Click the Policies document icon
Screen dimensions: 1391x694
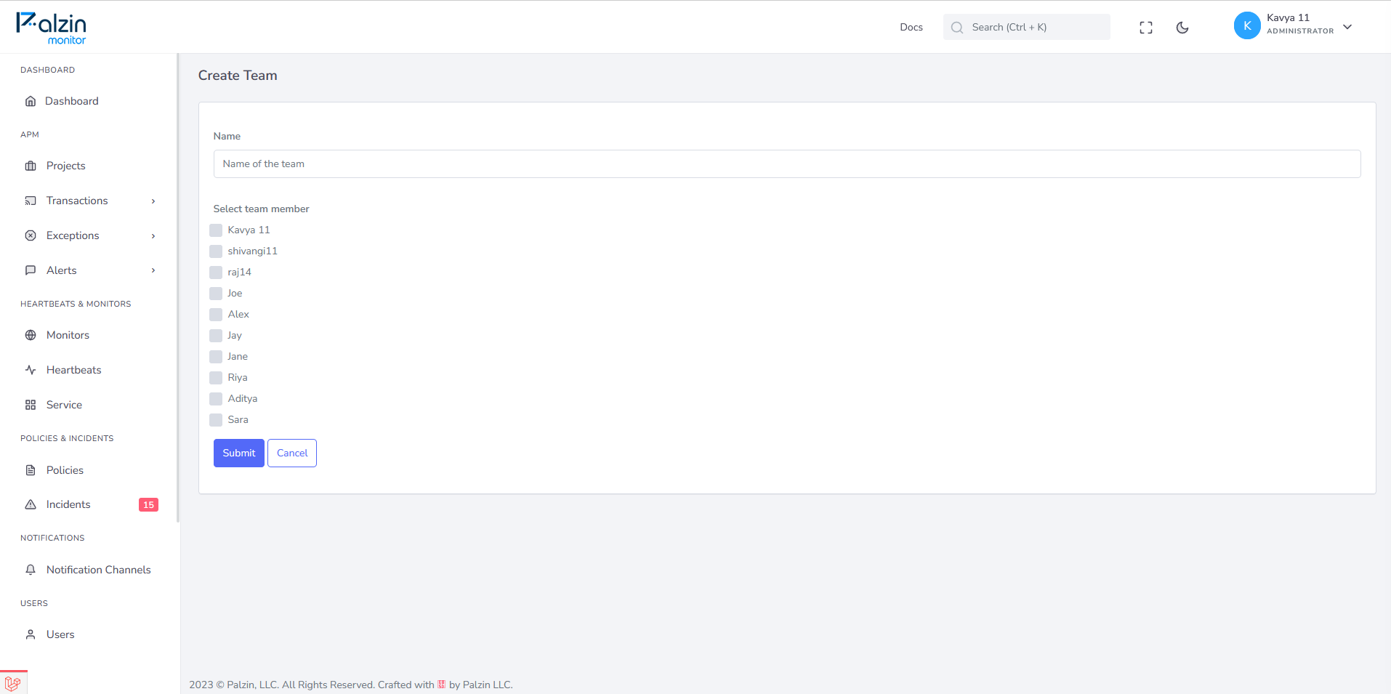(x=31, y=470)
